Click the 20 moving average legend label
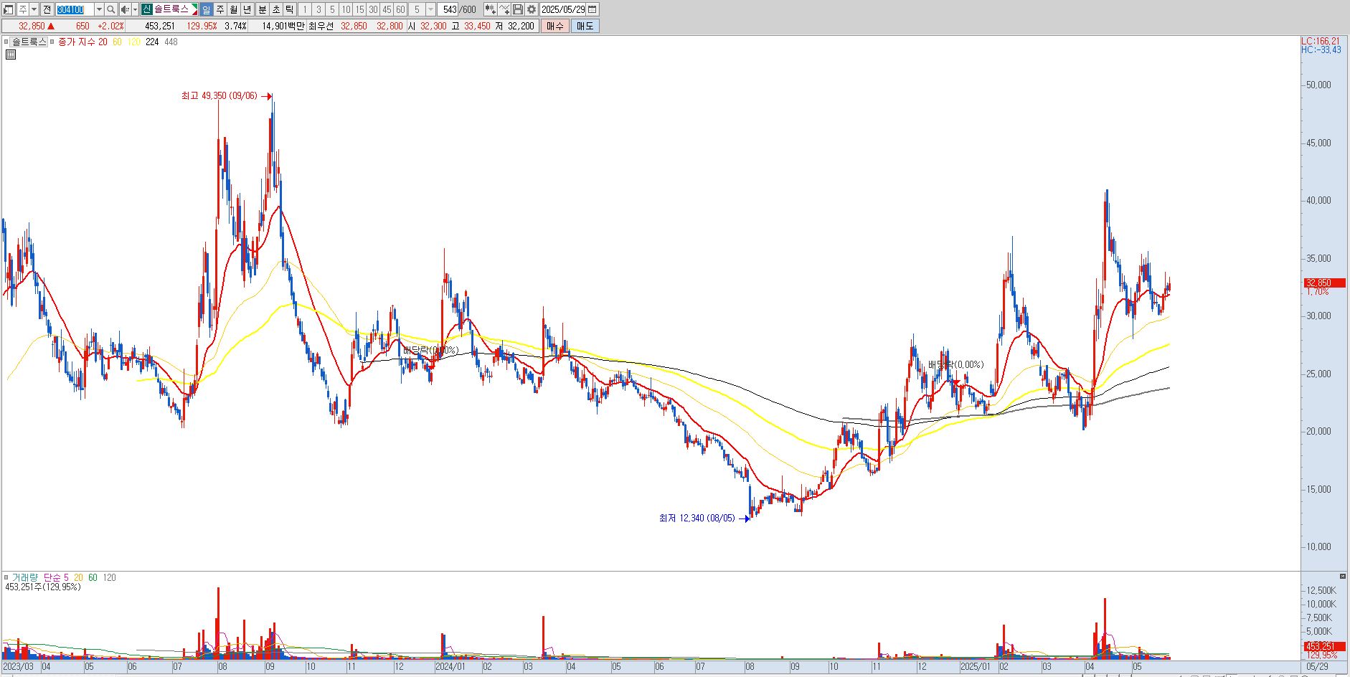The width and height of the screenshot is (1350, 677). 103,42
